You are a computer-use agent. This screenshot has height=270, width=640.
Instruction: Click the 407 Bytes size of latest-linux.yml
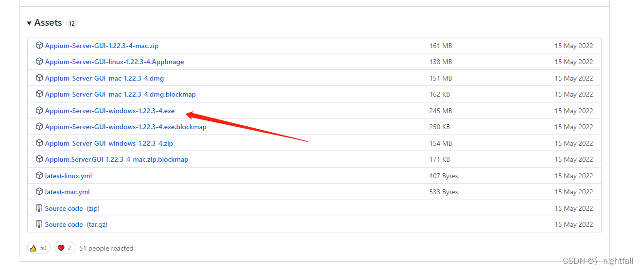click(x=444, y=176)
